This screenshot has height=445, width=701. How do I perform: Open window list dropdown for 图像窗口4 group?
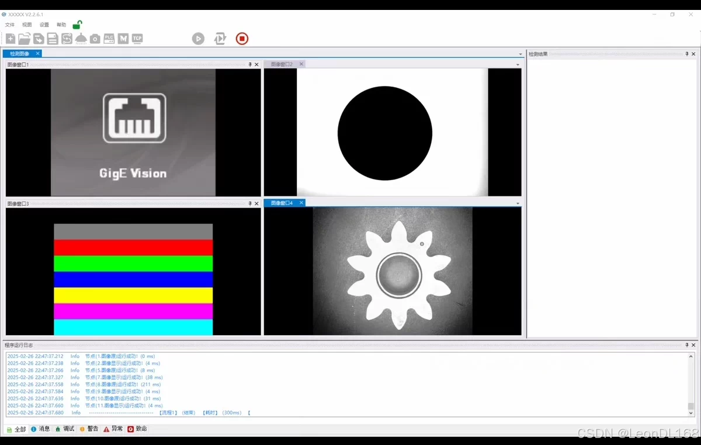(518, 203)
